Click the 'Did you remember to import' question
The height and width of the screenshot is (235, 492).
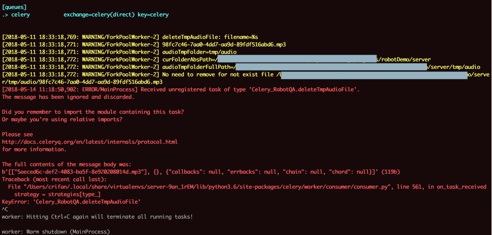pyautogui.click(x=93, y=112)
